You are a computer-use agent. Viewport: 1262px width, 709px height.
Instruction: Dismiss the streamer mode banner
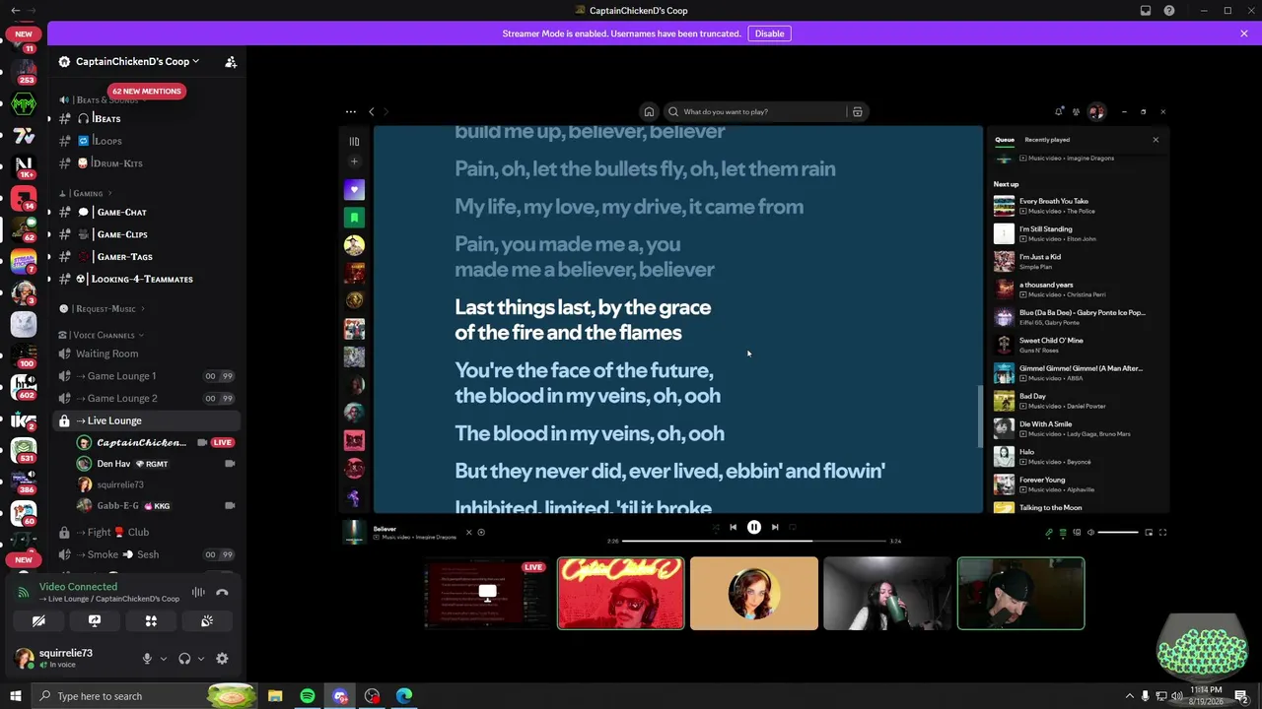[1244, 33]
